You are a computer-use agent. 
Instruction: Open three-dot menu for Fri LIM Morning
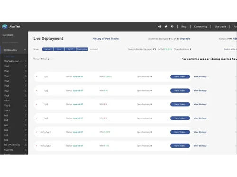[x=26, y=145]
